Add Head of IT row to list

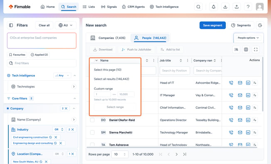click(255, 83)
